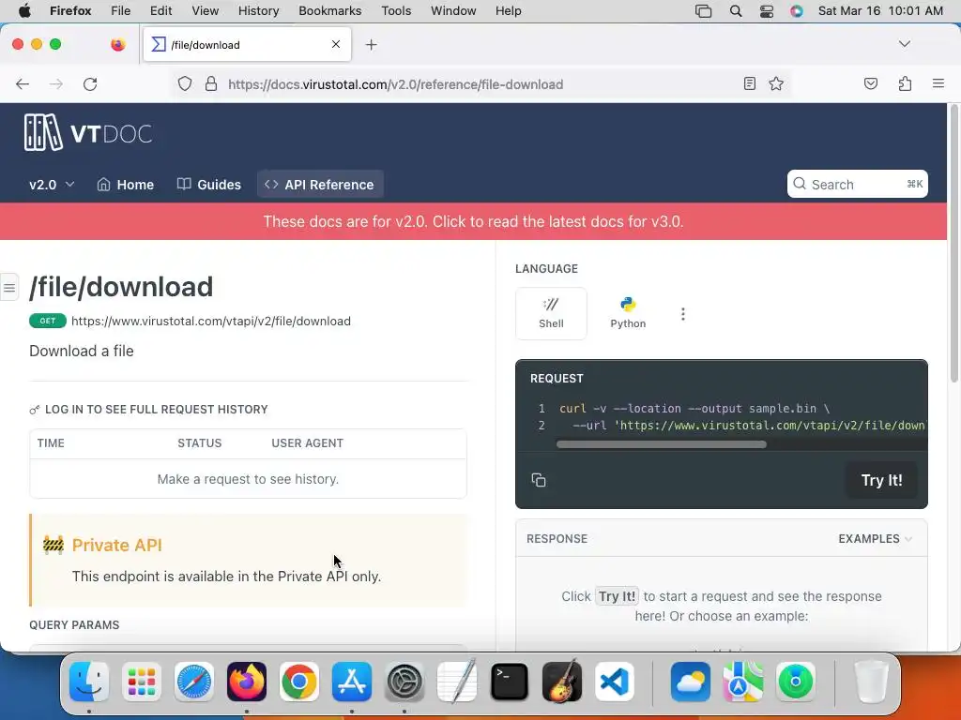
Task: Select Python language option
Action: (628, 313)
